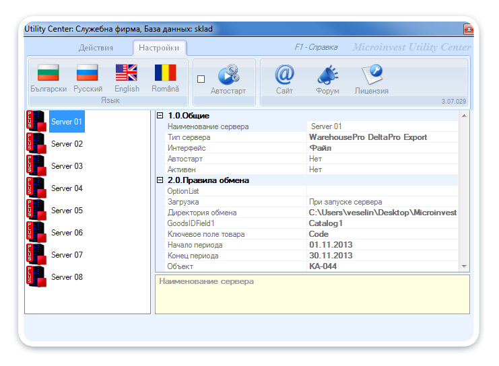Toggle the Автостарт checkbox
The height and width of the screenshot is (366, 499).
(x=201, y=79)
